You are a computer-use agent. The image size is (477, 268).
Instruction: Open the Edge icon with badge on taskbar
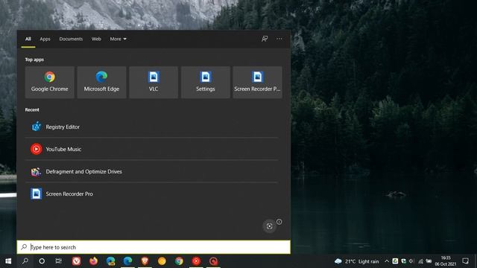(111, 261)
